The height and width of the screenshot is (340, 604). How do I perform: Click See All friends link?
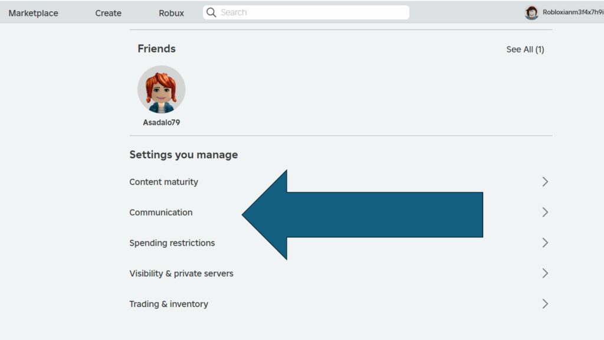[x=525, y=50]
